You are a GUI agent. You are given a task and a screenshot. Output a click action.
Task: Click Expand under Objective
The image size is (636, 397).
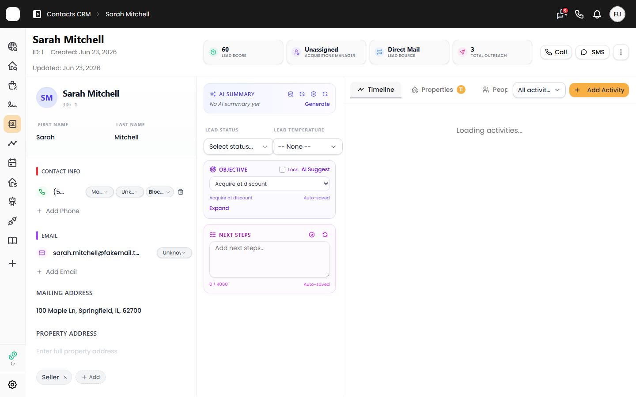click(219, 208)
